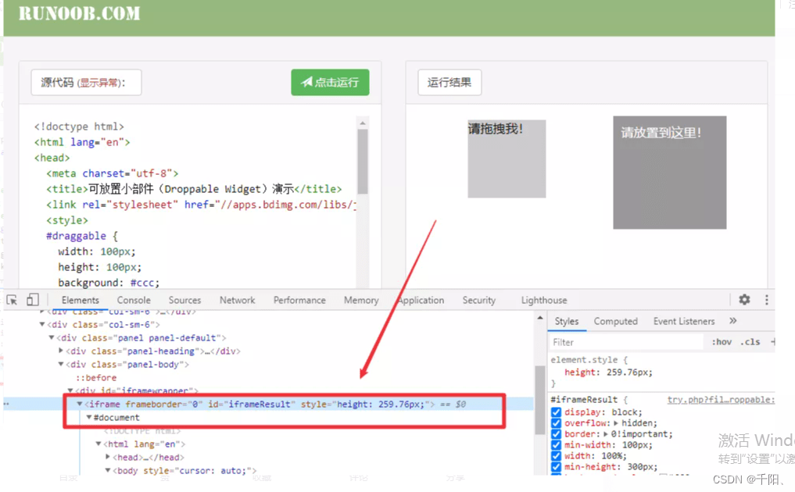795x492 pixels.
Task: Uncheck the display: block property
Action: point(555,412)
